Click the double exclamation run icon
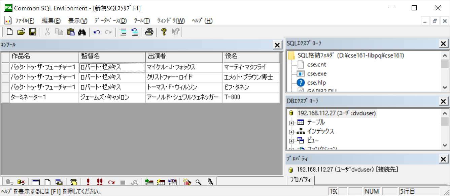The width and height of the screenshot is (450, 196). 100,182
